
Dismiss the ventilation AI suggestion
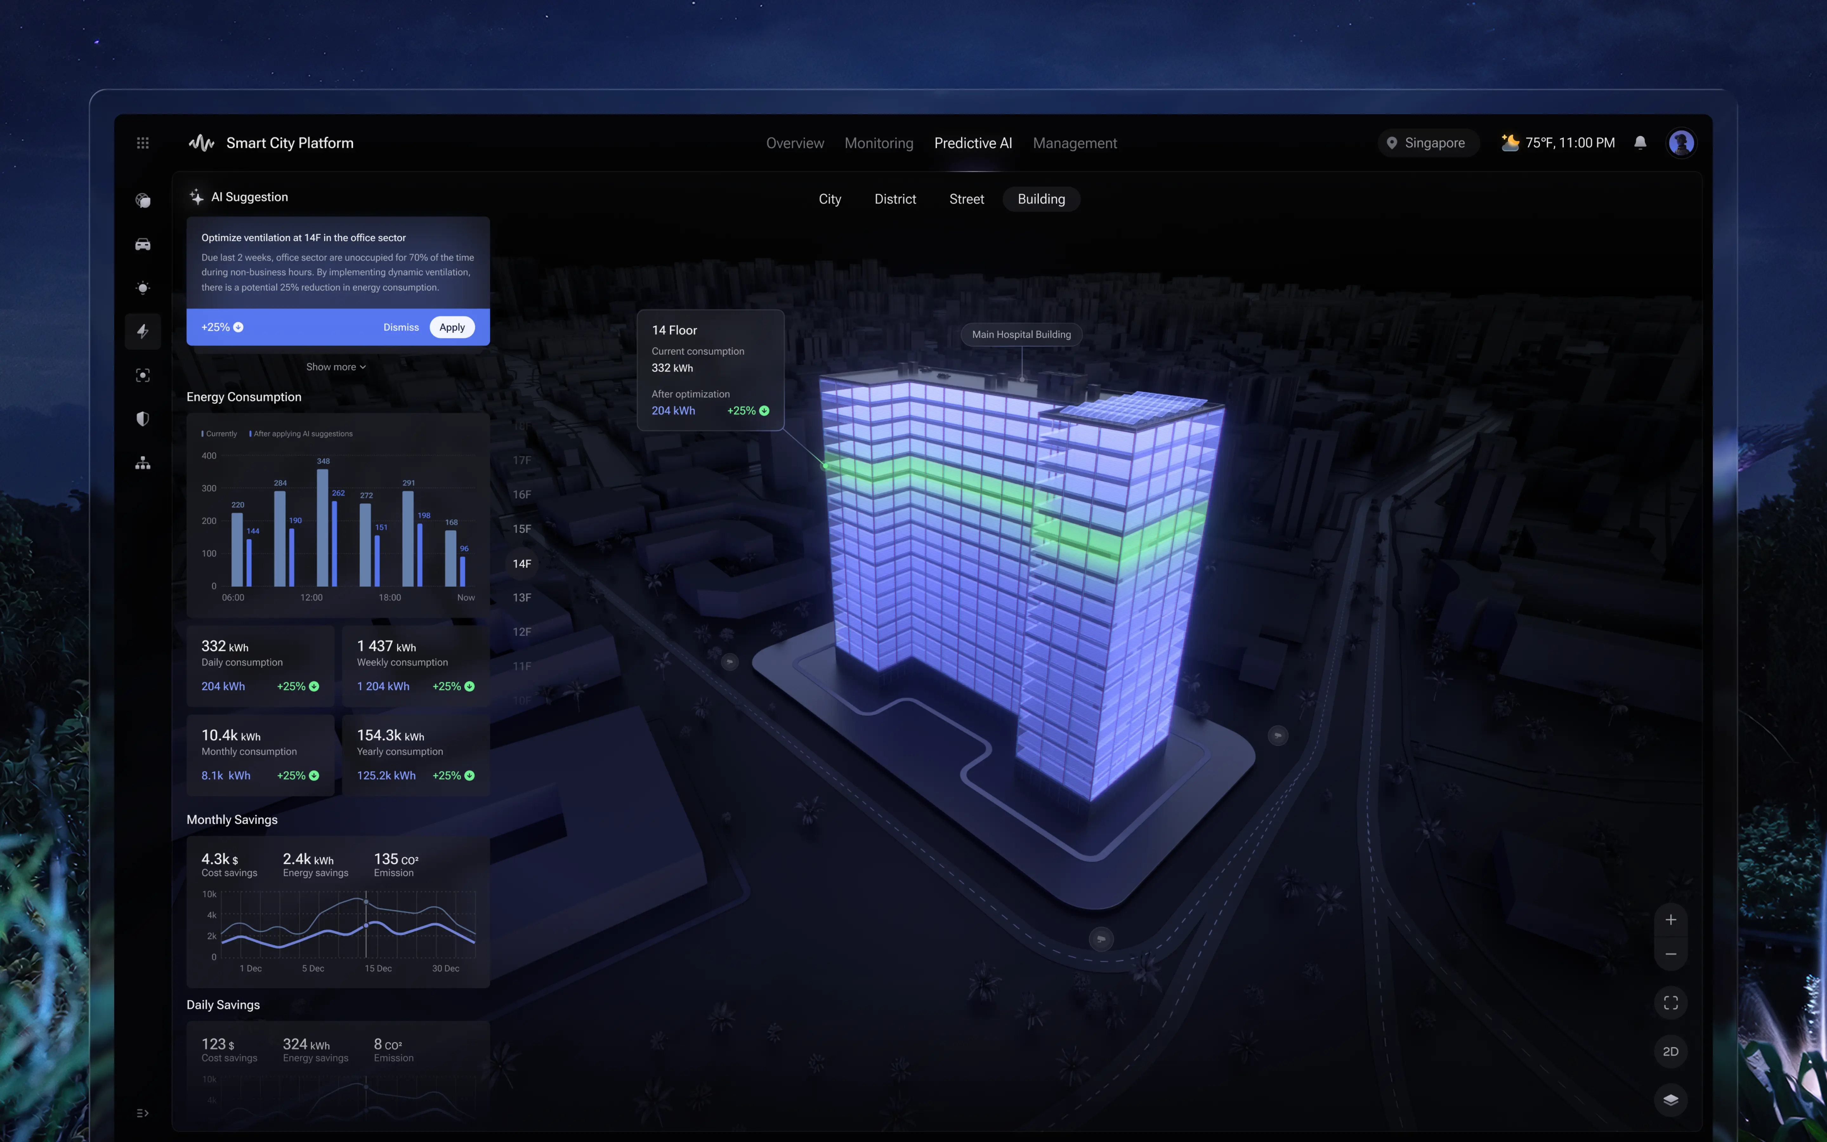point(401,327)
